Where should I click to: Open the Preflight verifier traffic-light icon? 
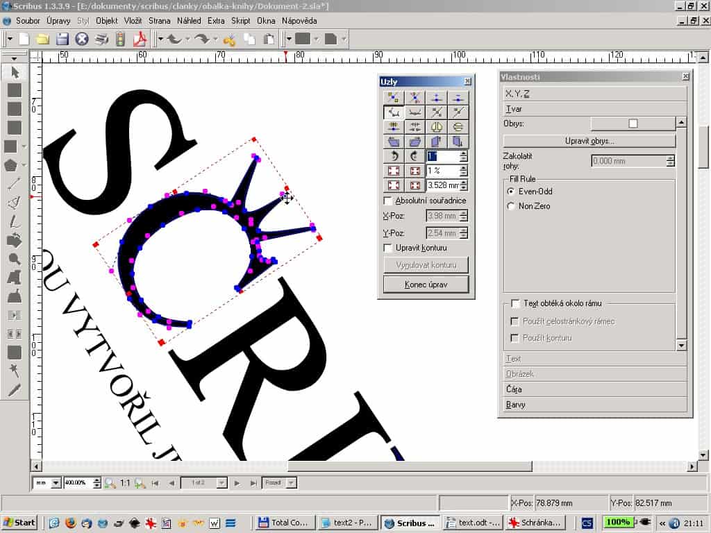[120, 40]
